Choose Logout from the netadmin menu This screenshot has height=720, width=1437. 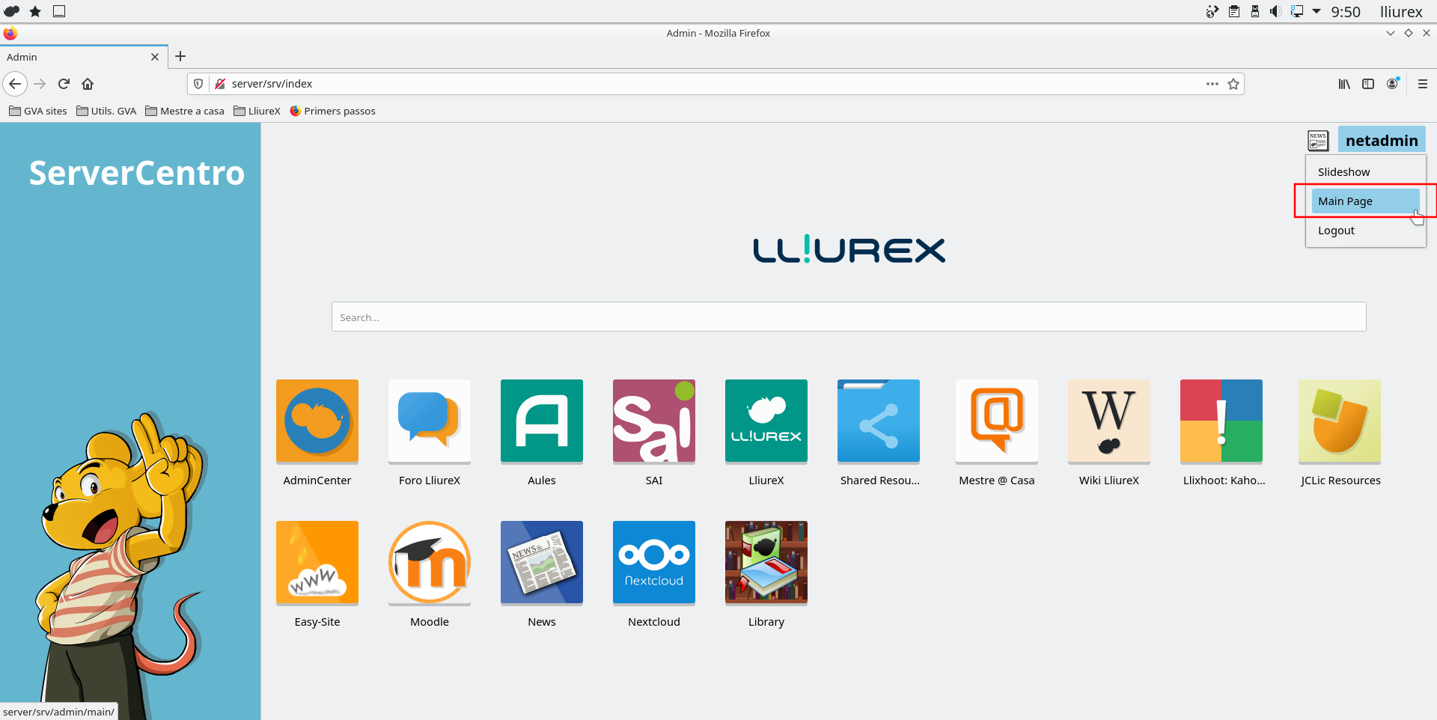(1336, 231)
